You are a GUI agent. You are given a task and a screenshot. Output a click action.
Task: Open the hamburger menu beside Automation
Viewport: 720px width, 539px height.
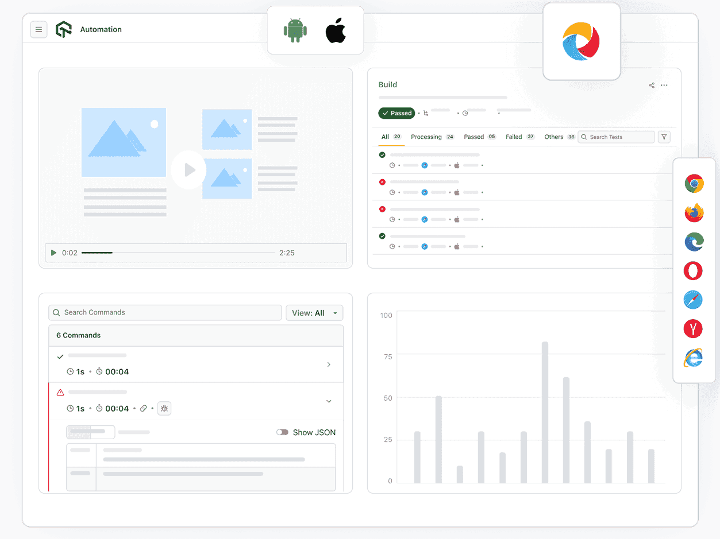pyautogui.click(x=38, y=29)
